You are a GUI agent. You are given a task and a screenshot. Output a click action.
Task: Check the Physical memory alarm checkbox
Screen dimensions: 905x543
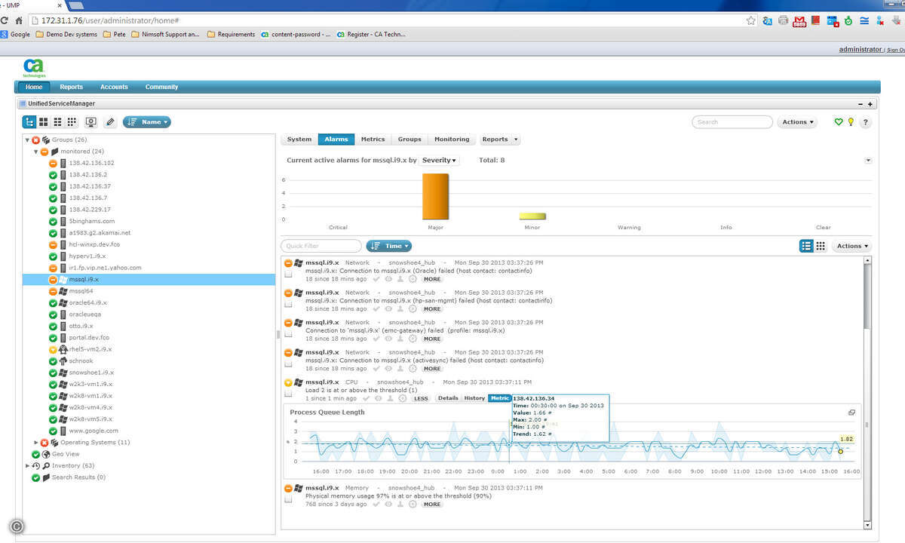[288, 500]
